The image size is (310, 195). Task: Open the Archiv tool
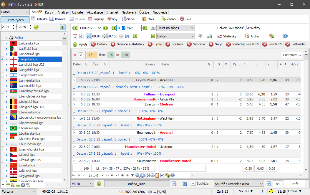pyautogui.click(x=252, y=36)
